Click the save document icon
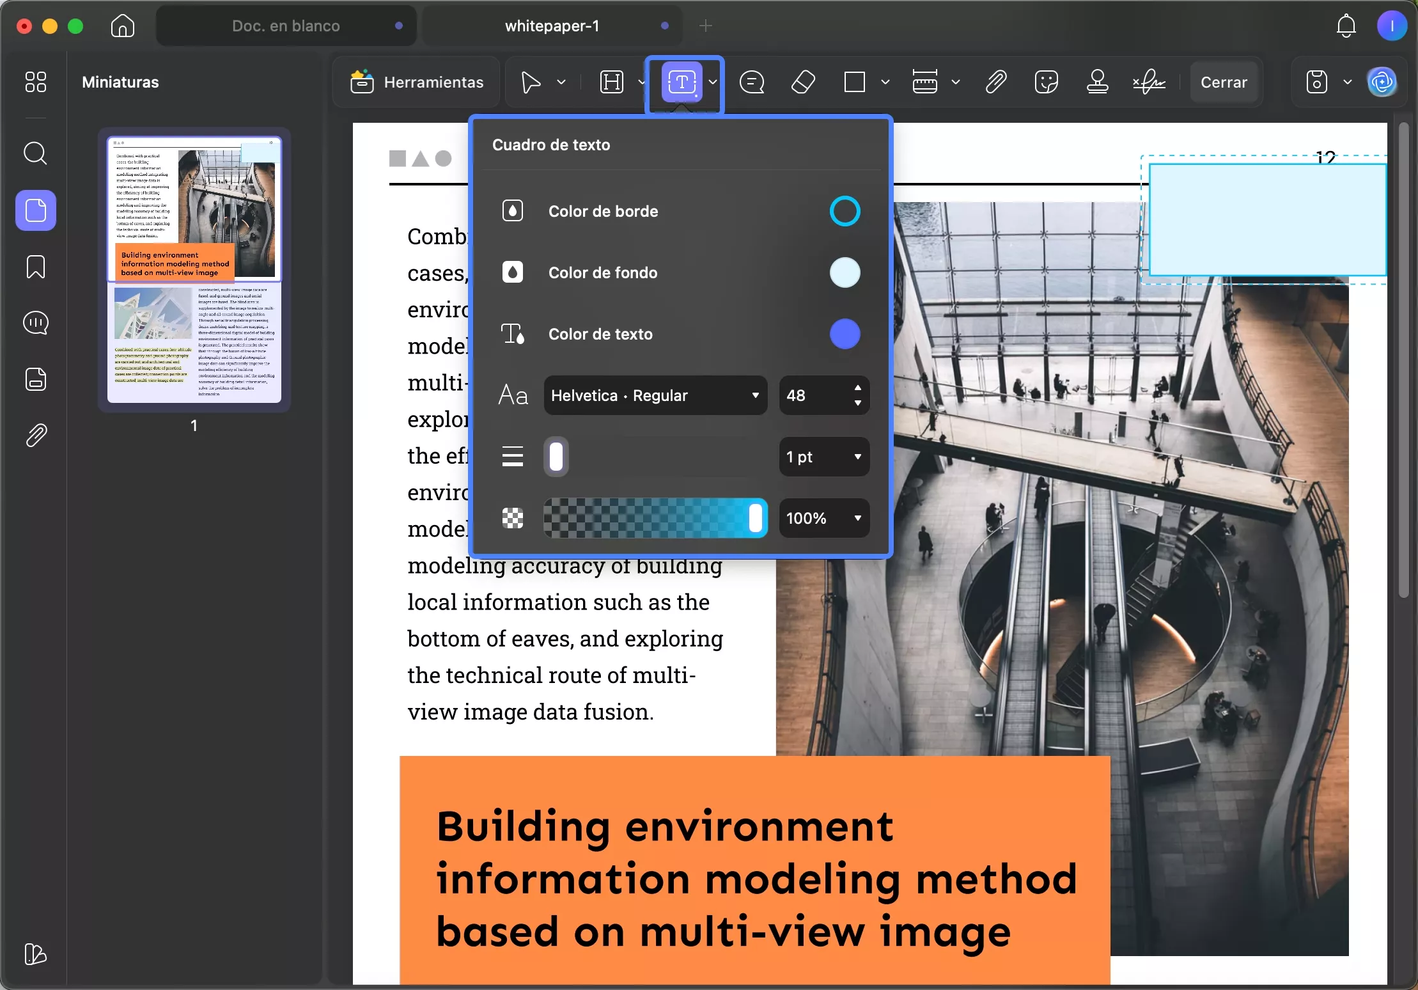Screen dimensions: 1418x990 pyautogui.click(x=1317, y=82)
